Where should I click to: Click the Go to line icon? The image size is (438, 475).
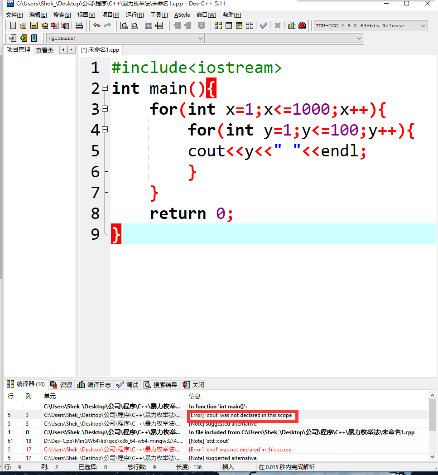click(159, 26)
